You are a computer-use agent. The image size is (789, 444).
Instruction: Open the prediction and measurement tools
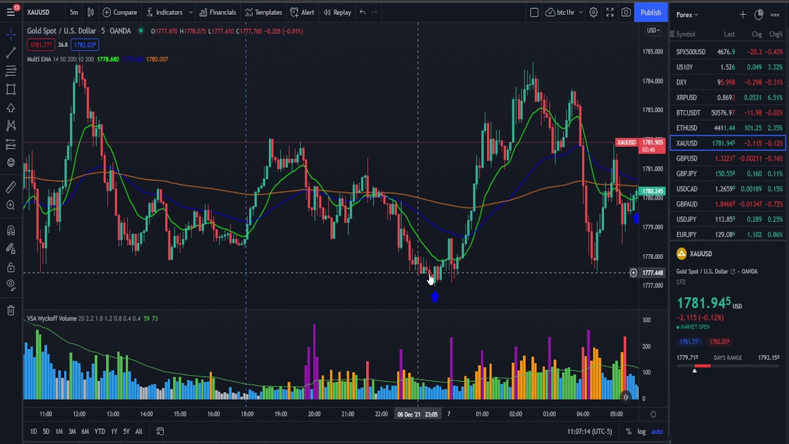point(10,144)
